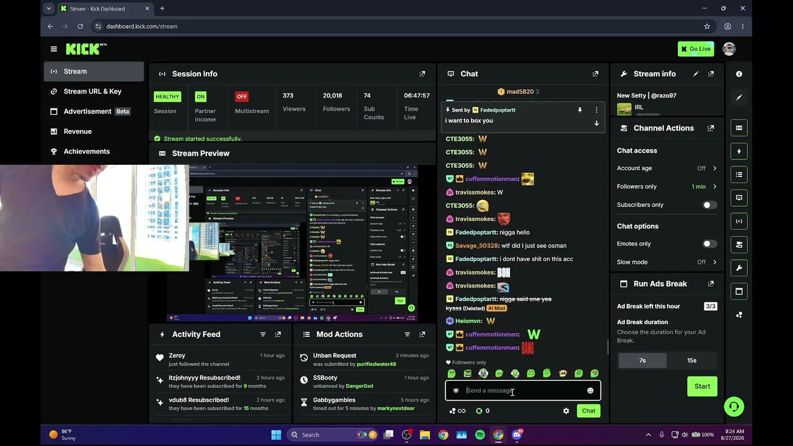Toggle Subscribers only chat
Image resolution: width=793 pixels, height=446 pixels.
(710, 205)
